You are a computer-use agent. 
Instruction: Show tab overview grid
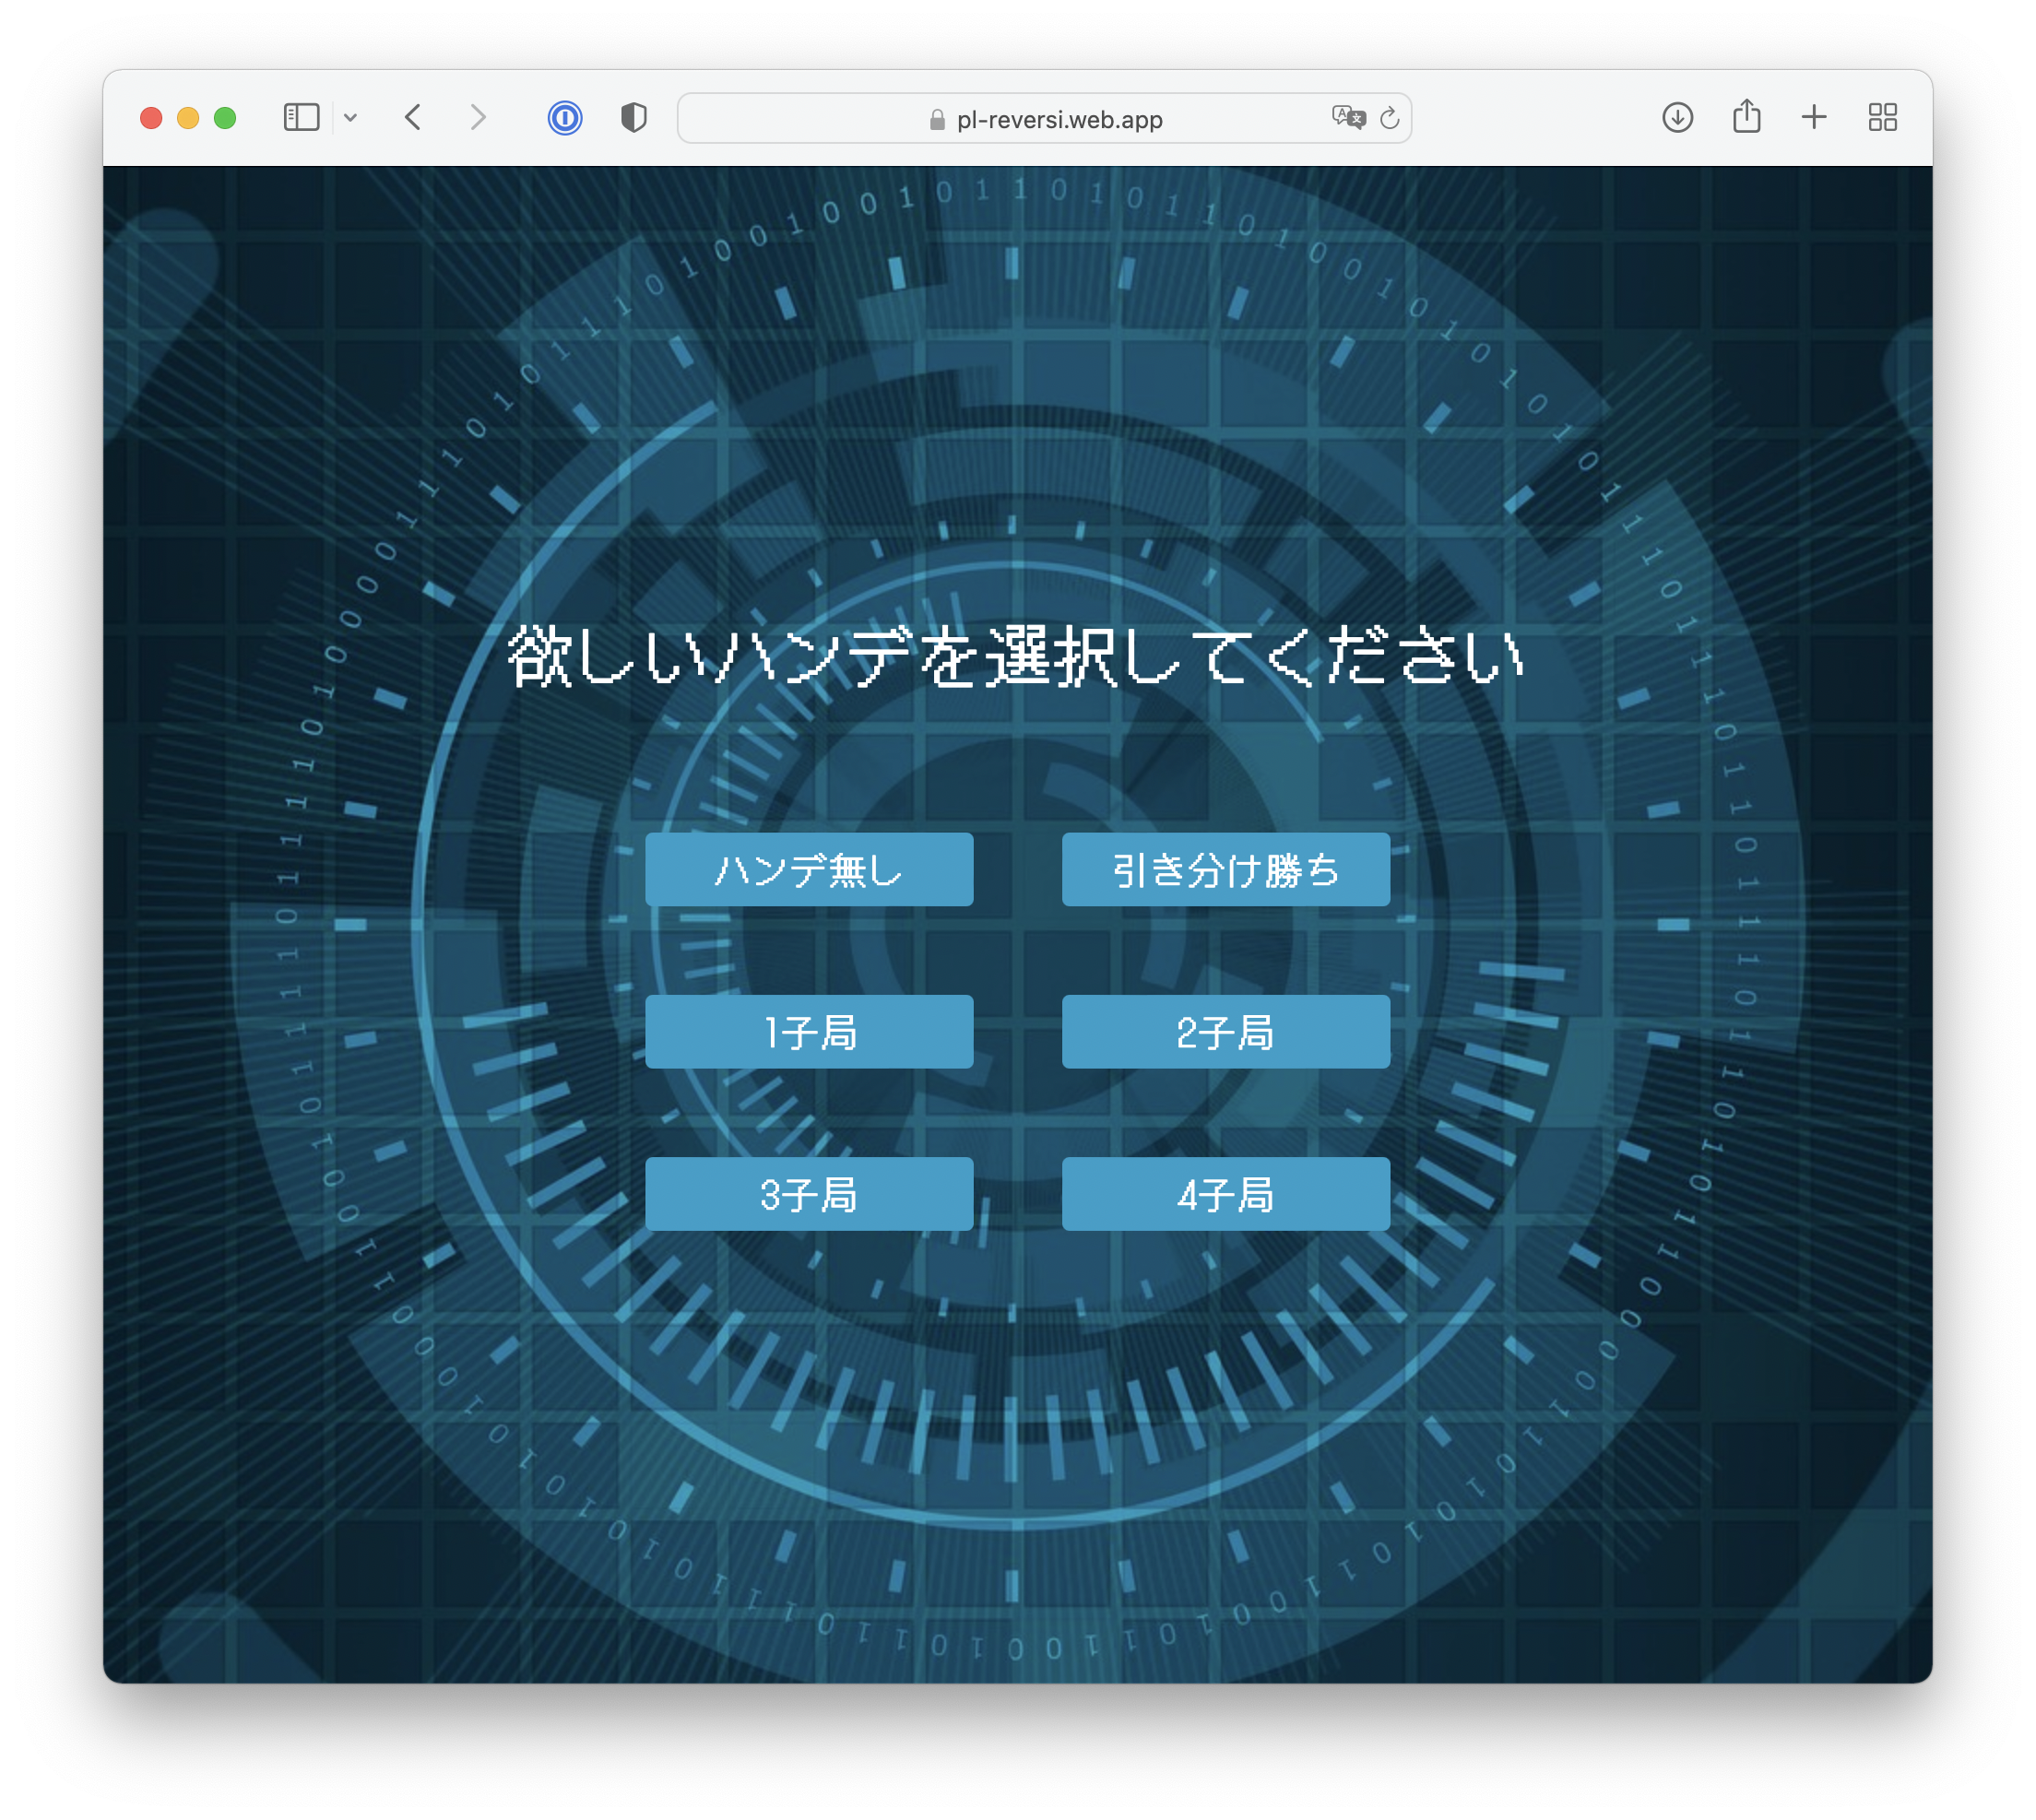1882,118
